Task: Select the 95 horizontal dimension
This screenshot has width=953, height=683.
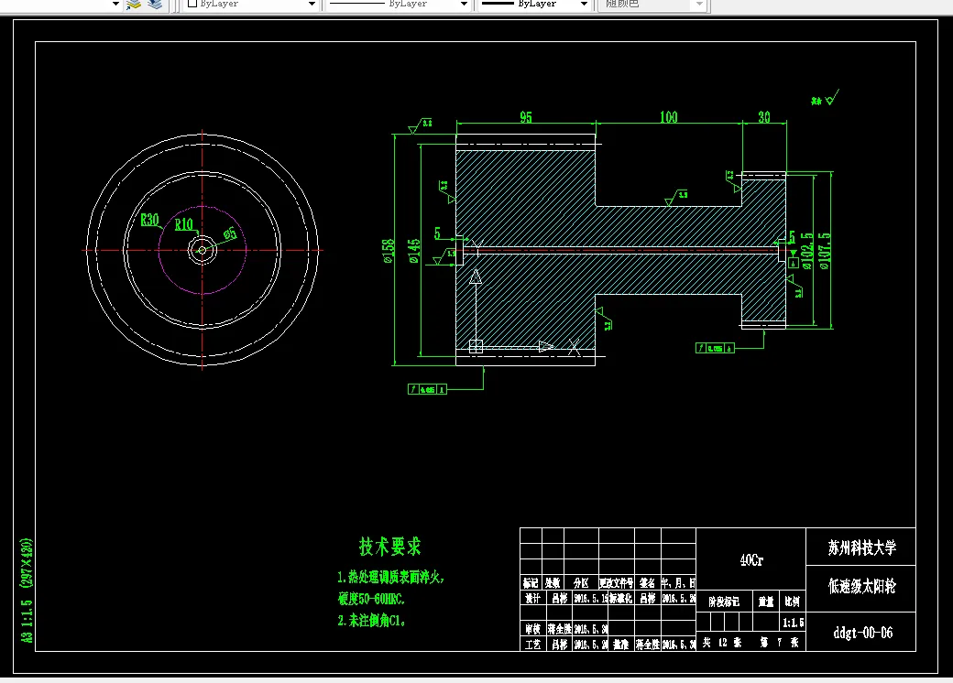Action: pos(526,116)
